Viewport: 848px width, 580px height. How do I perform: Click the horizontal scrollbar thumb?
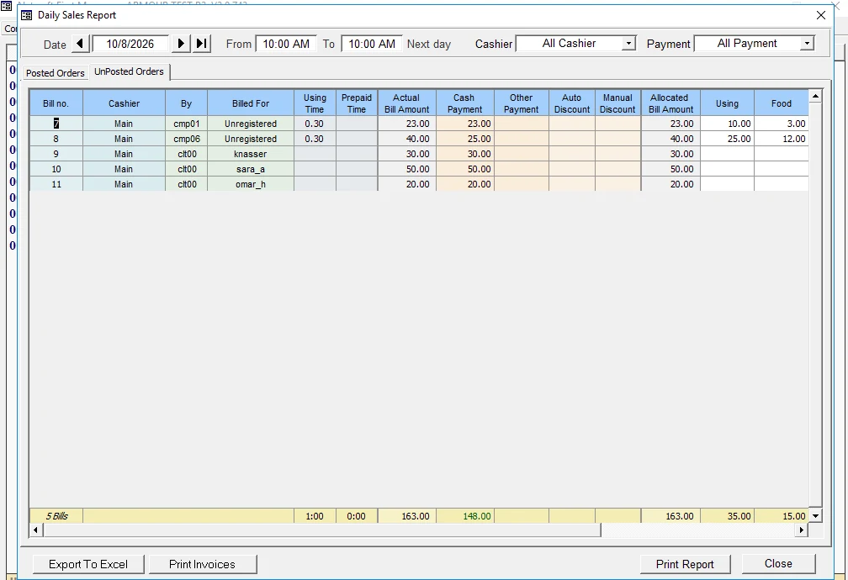(321, 530)
